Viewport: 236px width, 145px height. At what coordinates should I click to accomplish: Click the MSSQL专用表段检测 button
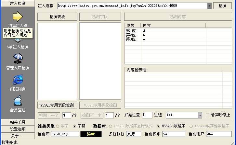[x=57, y=105]
